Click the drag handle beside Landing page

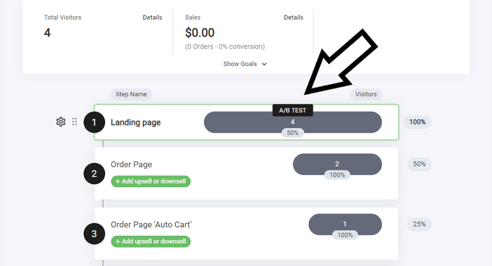74,122
